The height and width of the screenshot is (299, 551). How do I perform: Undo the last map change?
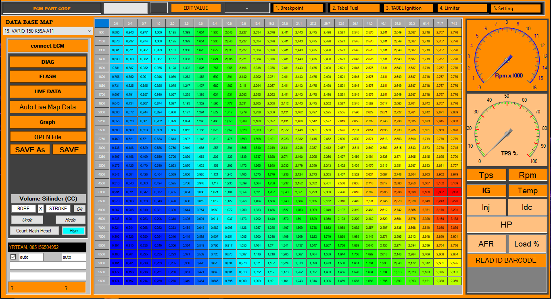pyautogui.click(x=27, y=220)
